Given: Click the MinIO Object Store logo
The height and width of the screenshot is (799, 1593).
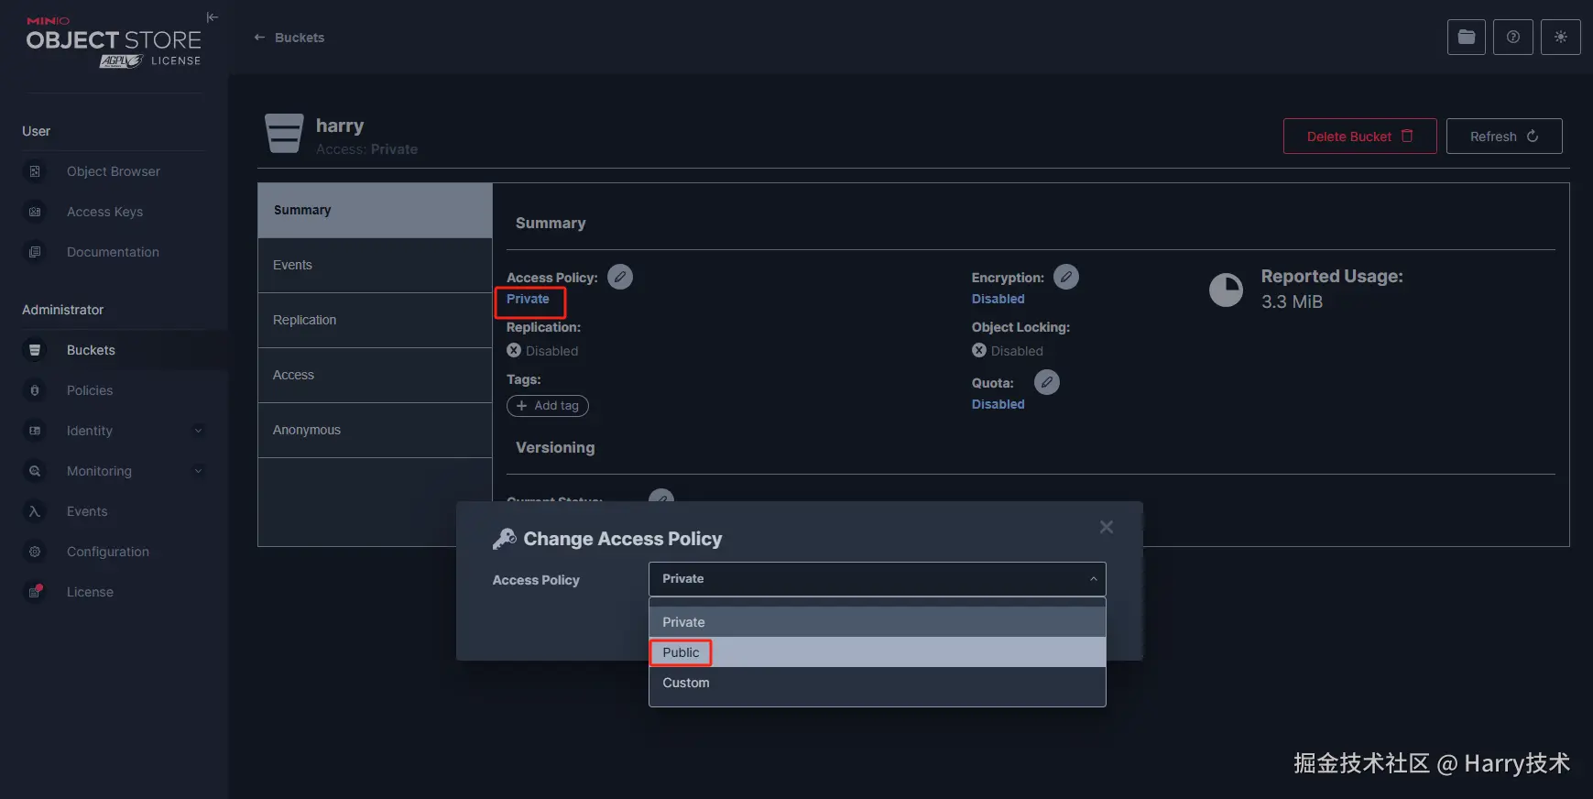Looking at the screenshot, I should 114,42.
